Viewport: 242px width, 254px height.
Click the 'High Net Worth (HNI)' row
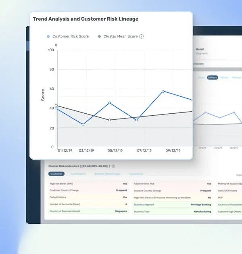[x=88, y=184]
